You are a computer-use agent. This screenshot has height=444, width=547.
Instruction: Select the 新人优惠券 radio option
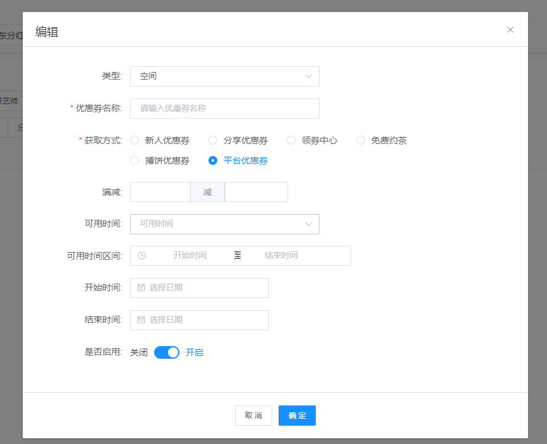135,140
